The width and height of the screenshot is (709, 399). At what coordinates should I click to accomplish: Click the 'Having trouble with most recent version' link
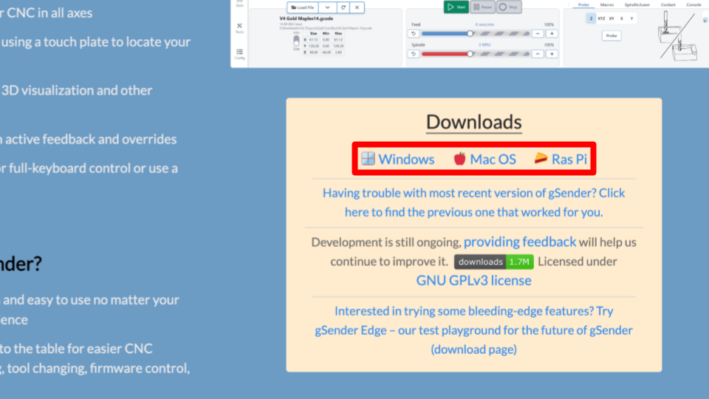(x=474, y=202)
